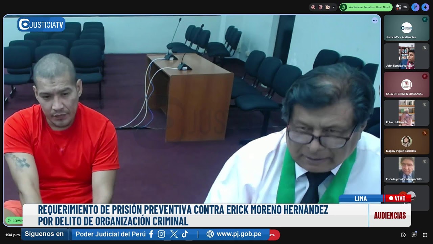Click the meeting details info icon
The width and height of the screenshot is (433, 244).
(403, 235)
